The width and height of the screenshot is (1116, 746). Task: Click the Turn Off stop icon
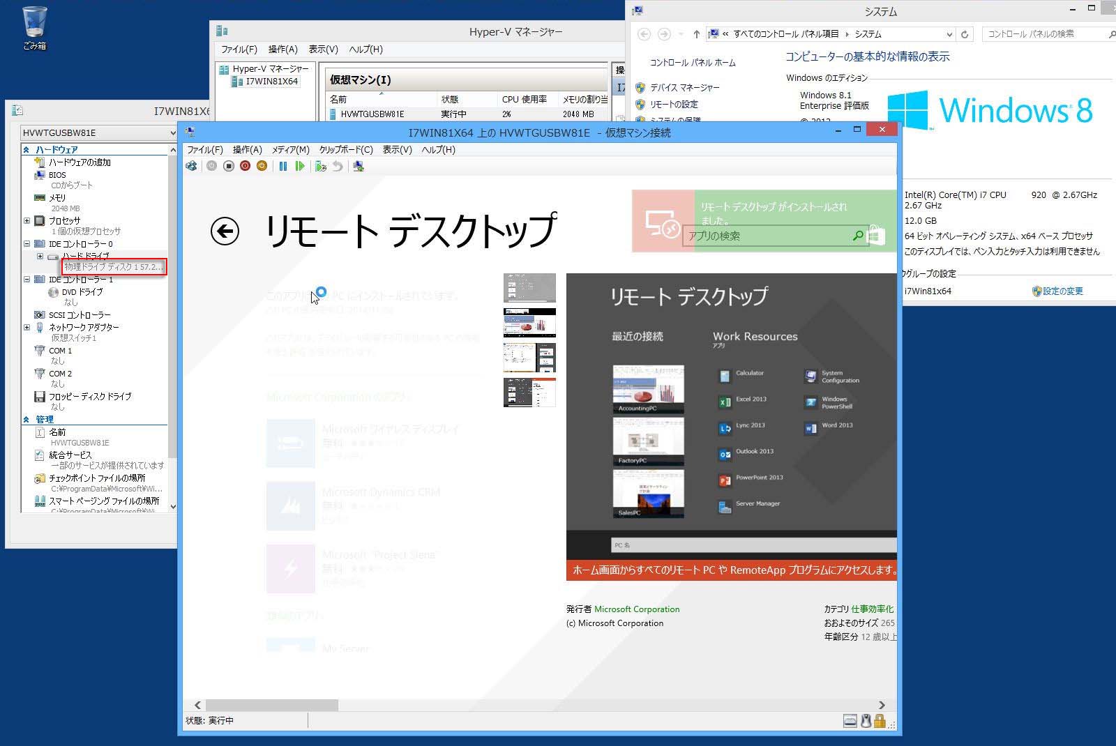[x=228, y=166]
